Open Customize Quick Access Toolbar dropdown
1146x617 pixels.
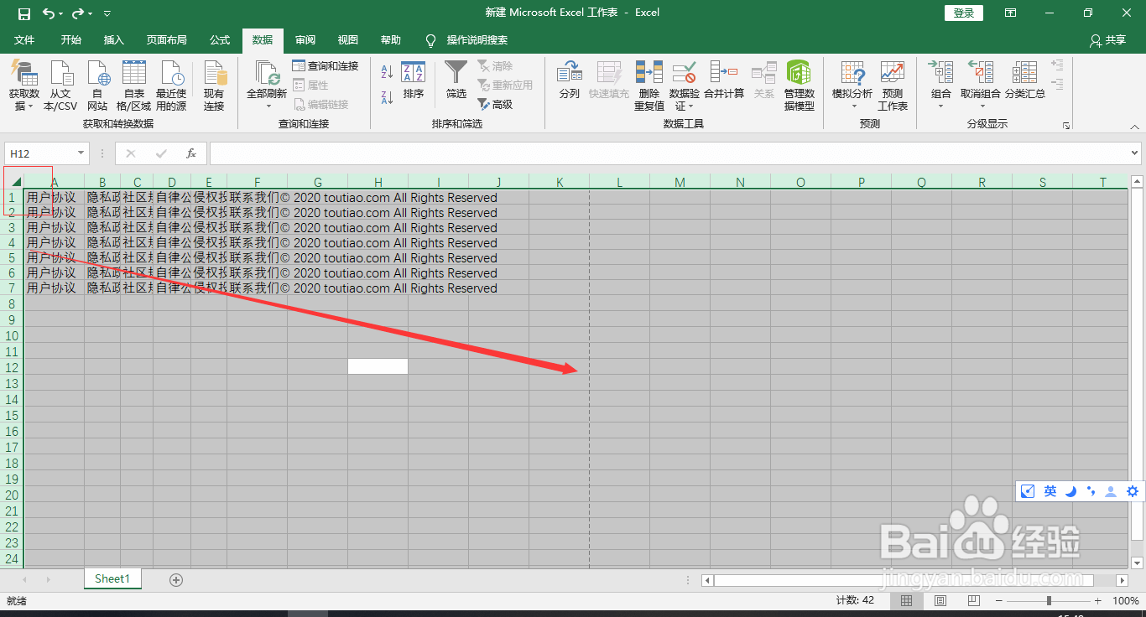tap(107, 14)
